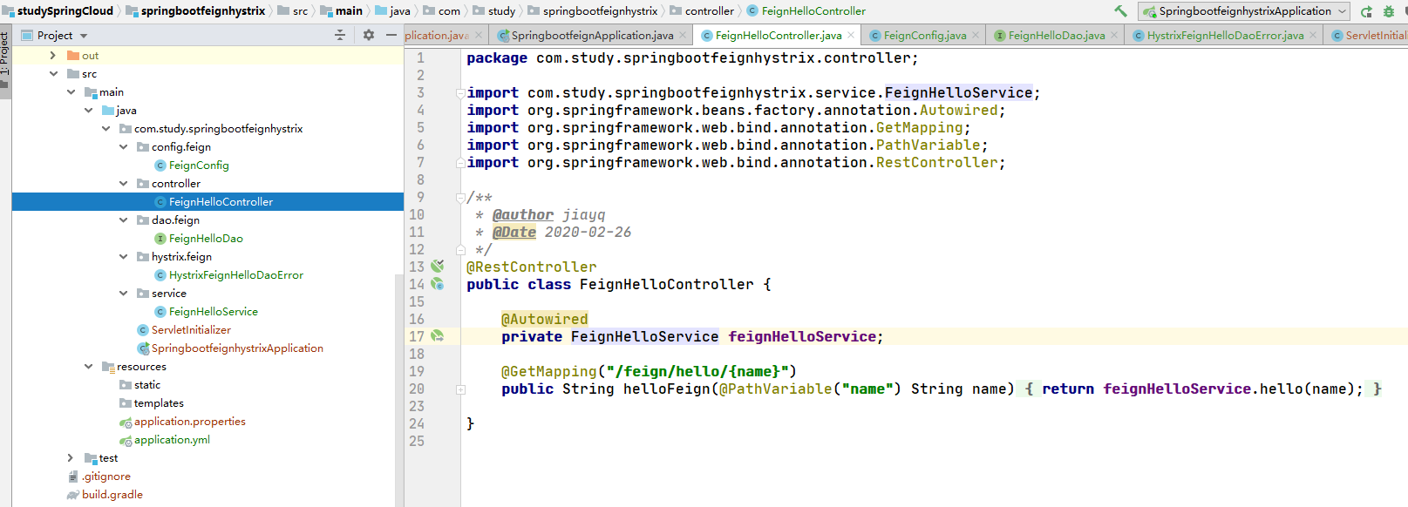
Task: Switch to FeignConfig.java tab
Action: coord(924,35)
